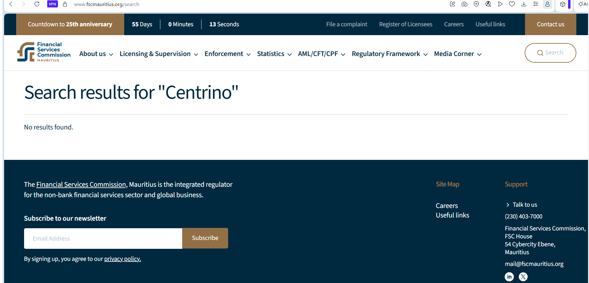Viewport: 589px width, 283px height.
Task: Open the extensions cube icon
Action: [x=563, y=4]
